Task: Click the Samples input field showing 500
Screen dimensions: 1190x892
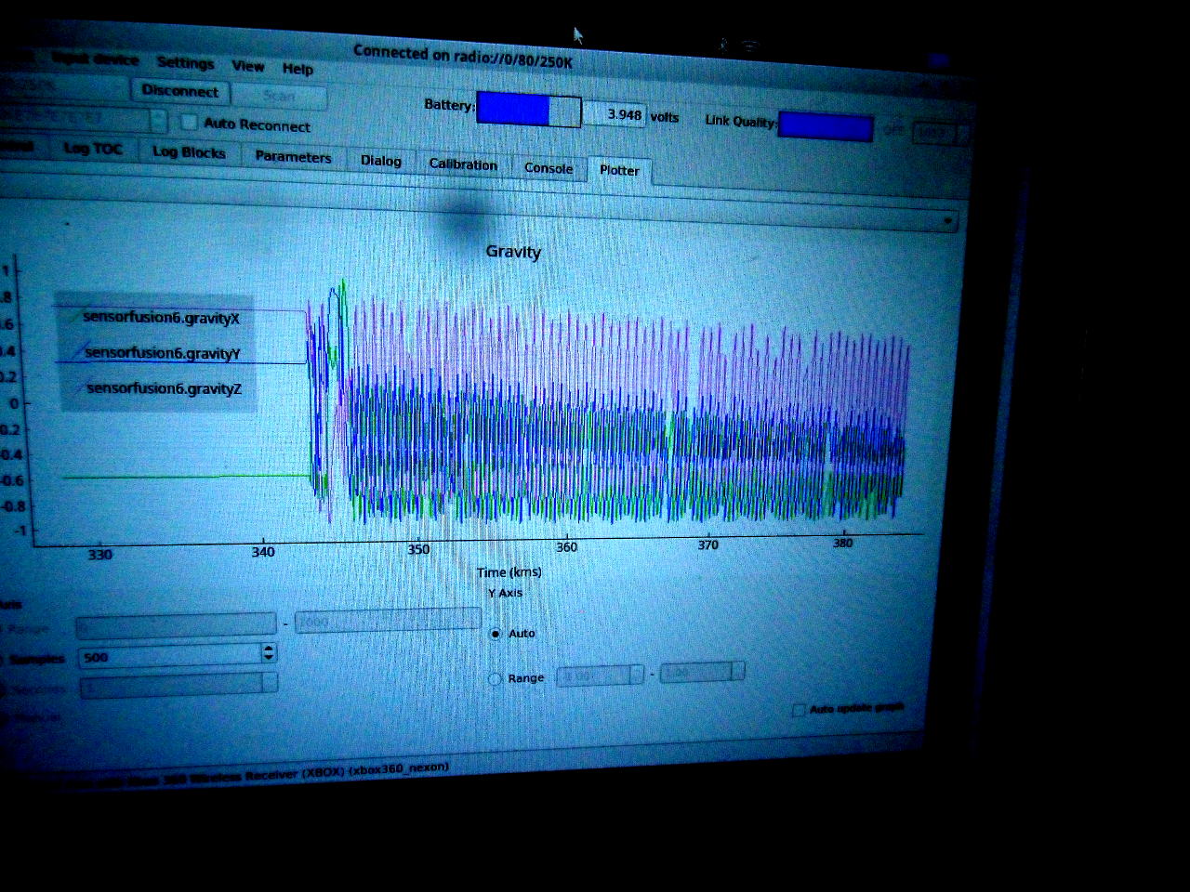Action: (169, 656)
